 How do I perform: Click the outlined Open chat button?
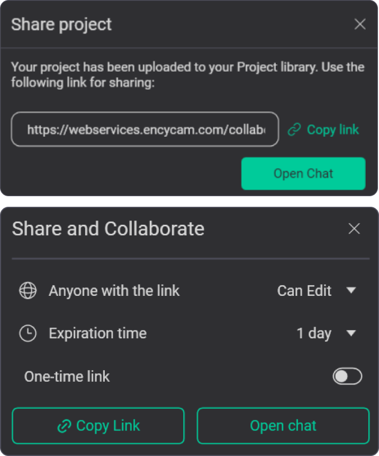click(x=283, y=426)
